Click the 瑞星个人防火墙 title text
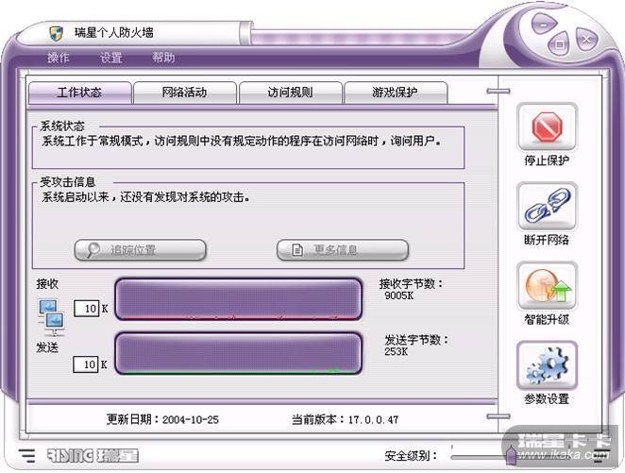This screenshot has height=473, width=625. pyautogui.click(x=114, y=33)
